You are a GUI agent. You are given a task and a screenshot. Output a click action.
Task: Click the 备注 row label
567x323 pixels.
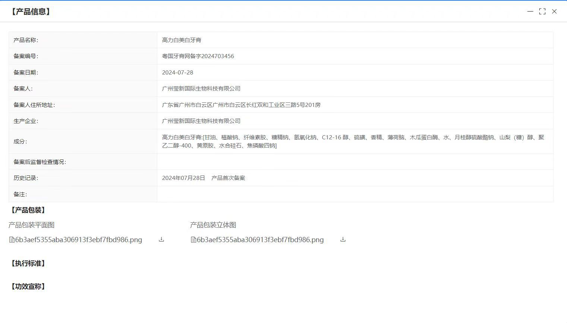(20, 194)
